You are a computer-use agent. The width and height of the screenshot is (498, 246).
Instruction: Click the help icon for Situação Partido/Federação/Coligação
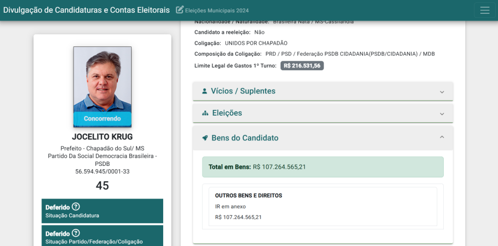(76, 233)
